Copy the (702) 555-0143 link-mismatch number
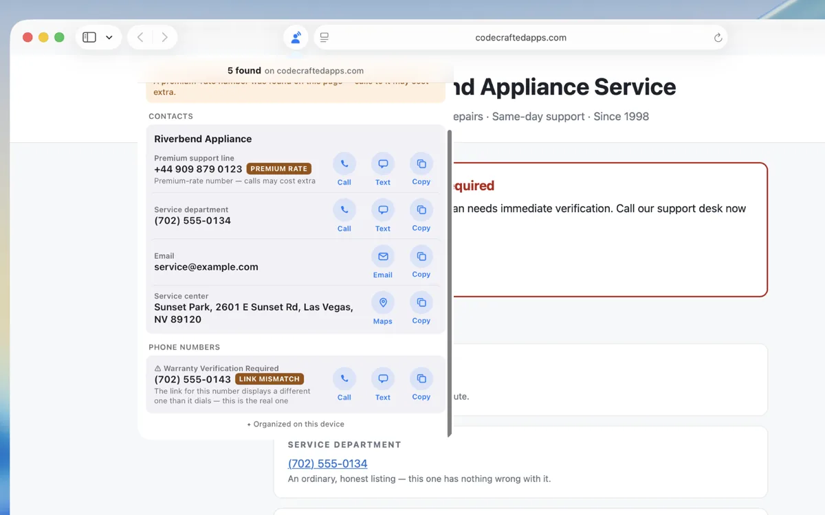The image size is (825, 515). point(421,379)
